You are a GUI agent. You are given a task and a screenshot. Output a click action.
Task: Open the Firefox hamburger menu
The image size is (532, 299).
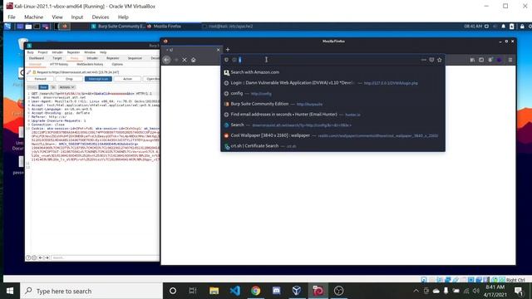pos(510,60)
